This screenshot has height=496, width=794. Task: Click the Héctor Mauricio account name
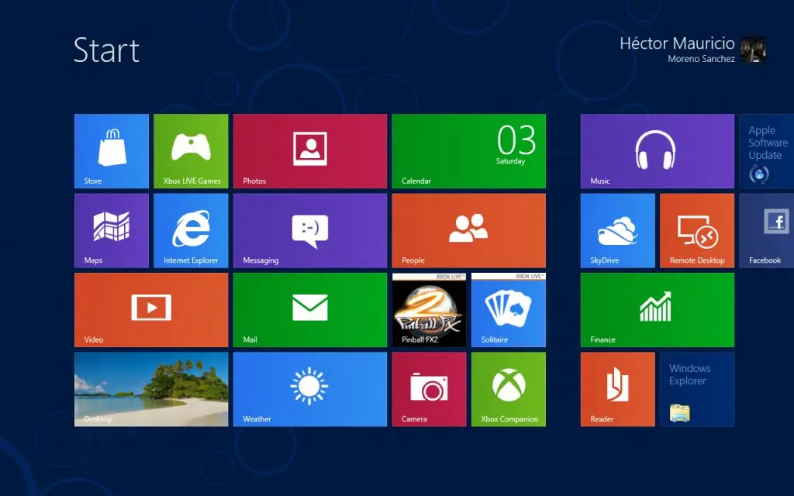pos(676,43)
